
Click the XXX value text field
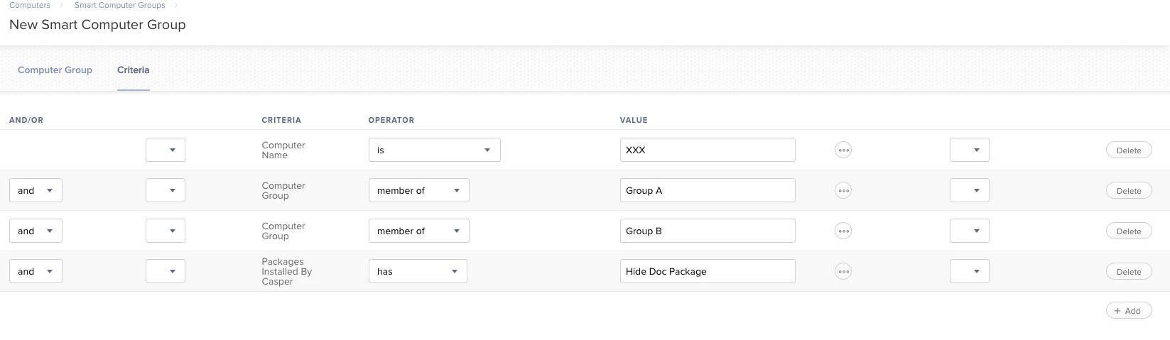tap(707, 150)
